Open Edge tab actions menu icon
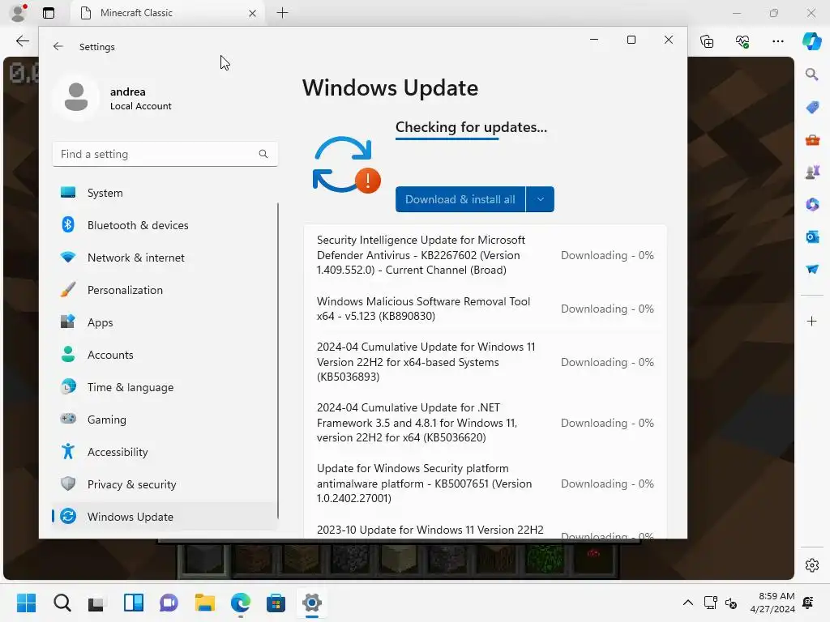 click(49, 13)
